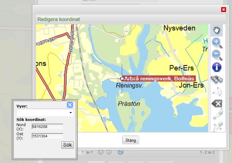The width and height of the screenshot is (232, 163).
Task: Click the Galvvägen street label
Action: 46,41
